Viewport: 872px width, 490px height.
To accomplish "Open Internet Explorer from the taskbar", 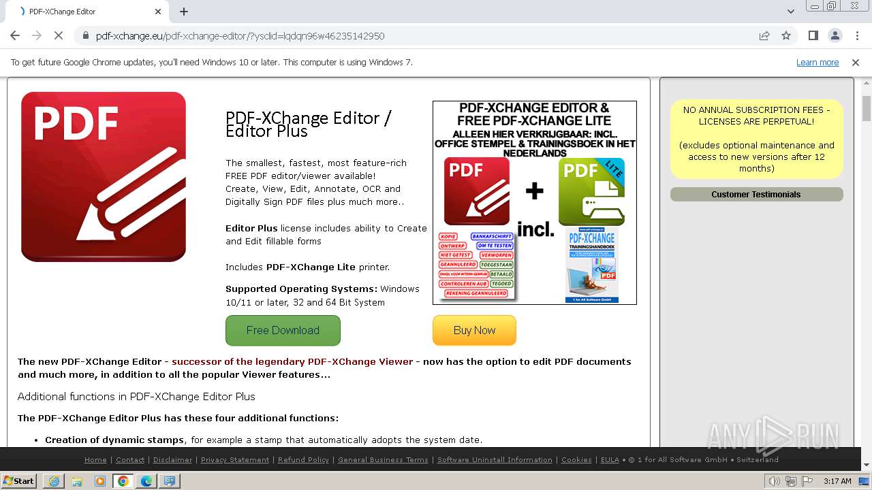I will pos(54,481).
